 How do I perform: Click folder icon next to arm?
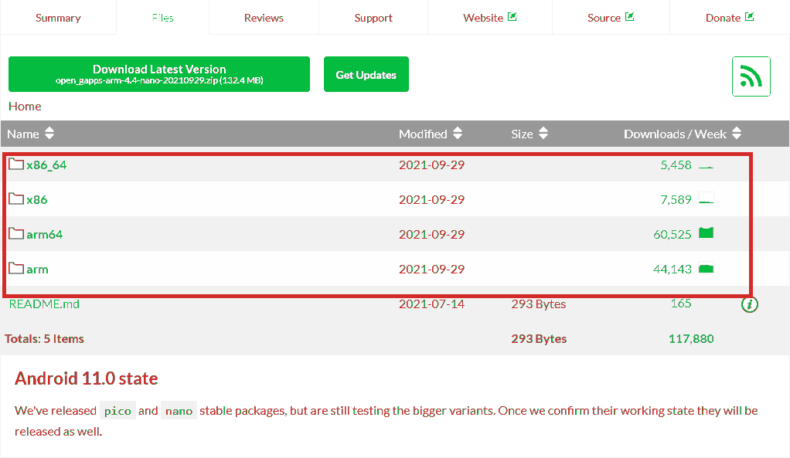16,268
